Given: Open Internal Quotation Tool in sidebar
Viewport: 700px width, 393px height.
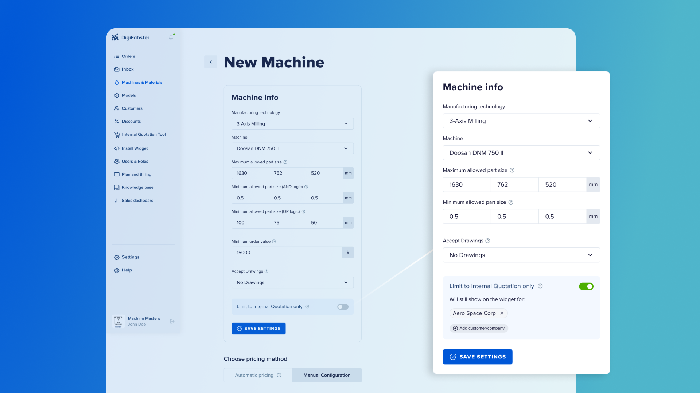Looking at the screenshot, I should [x=144, y=135].
